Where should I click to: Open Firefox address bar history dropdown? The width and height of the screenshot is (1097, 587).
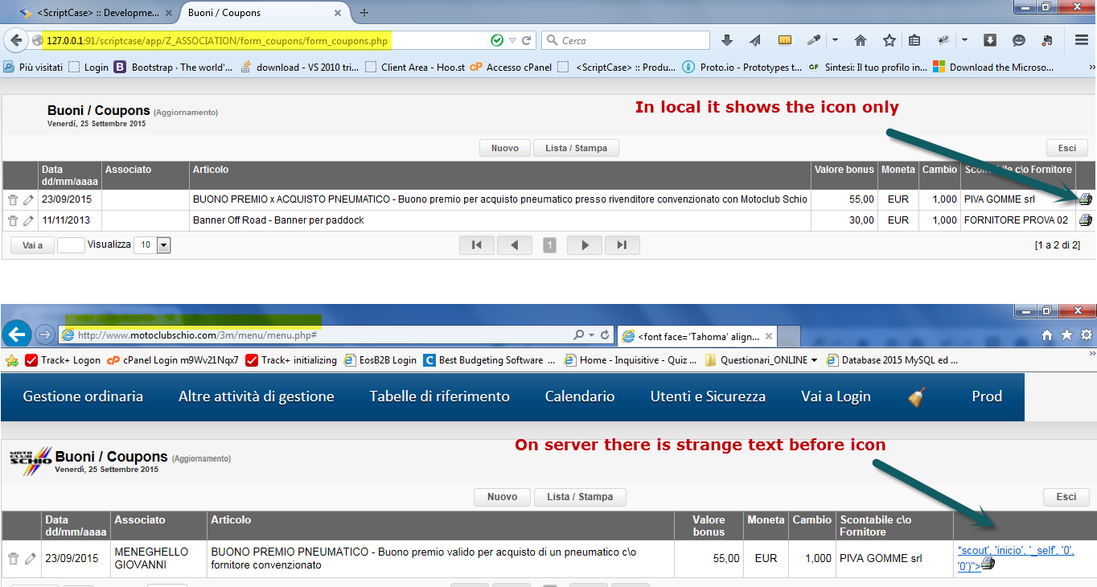coord(512,40)
